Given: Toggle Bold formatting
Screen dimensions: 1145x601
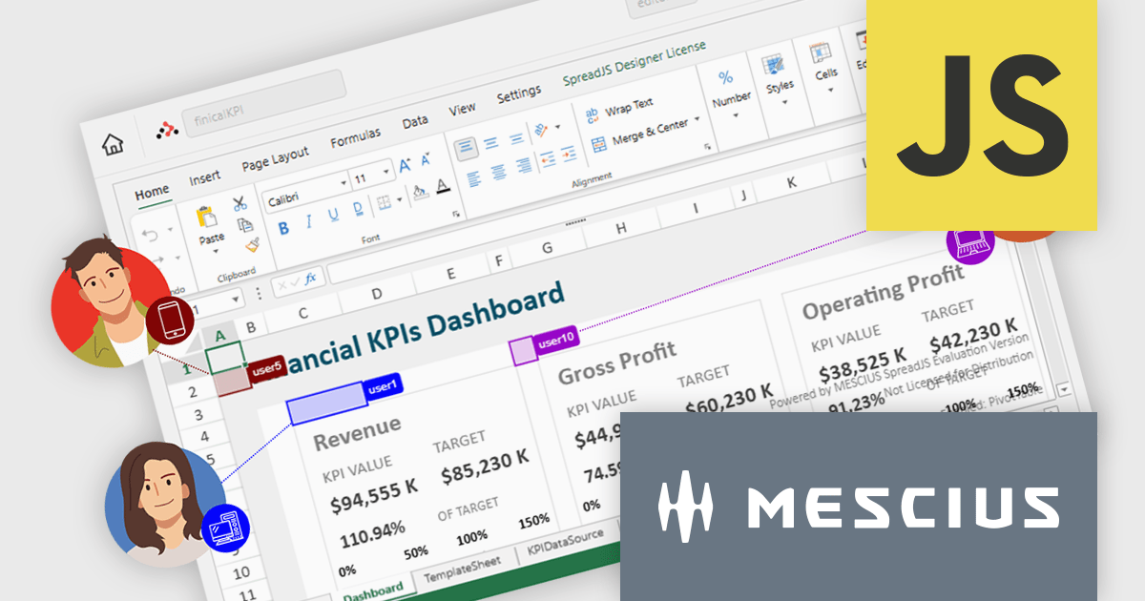Looking at the screenshot, I should [283, 227].
